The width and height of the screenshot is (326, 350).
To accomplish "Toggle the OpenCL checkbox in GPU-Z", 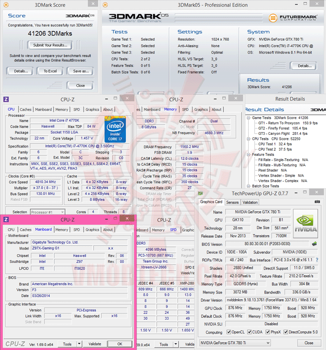I will (x=229, y=332).
